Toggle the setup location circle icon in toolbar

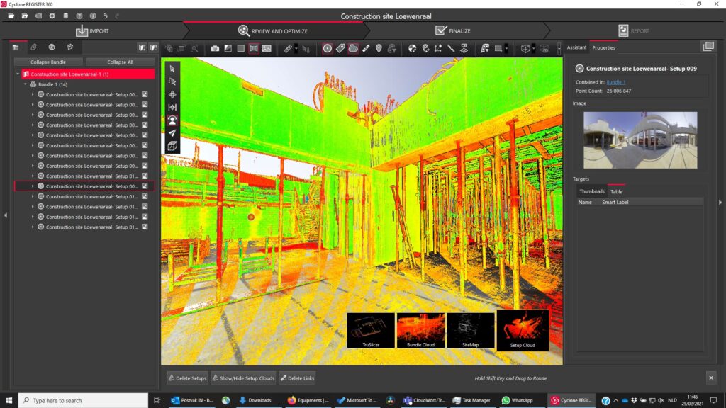pos(328,48)
